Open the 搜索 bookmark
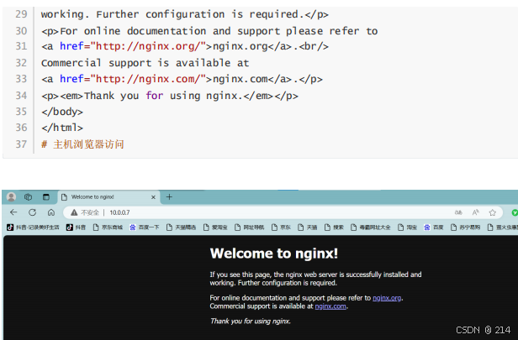The width and height of the screenshot is (518, 340). click(335, 228)
